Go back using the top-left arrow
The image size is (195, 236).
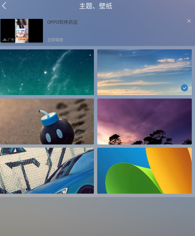pyautogui.click(x=4, y=6)
